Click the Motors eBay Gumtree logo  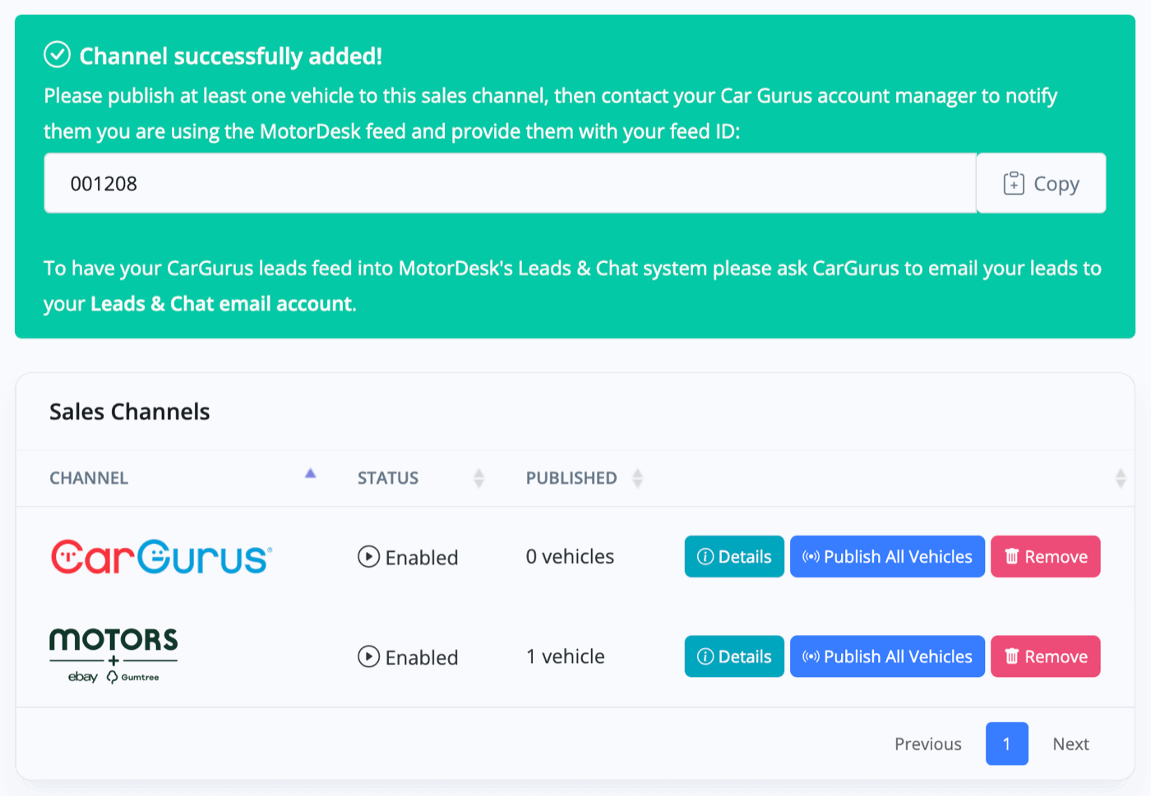pyautogui.click(x=113, y=656)
